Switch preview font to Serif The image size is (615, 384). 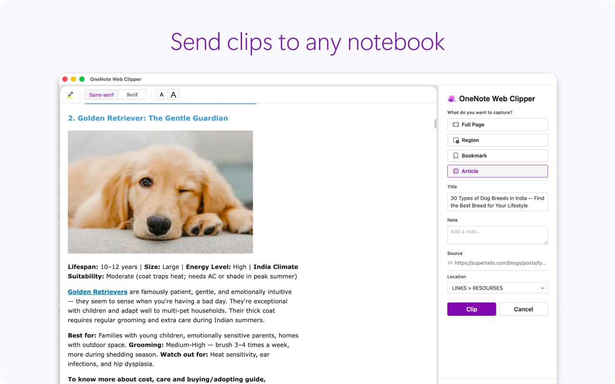(x=132, y=95)
